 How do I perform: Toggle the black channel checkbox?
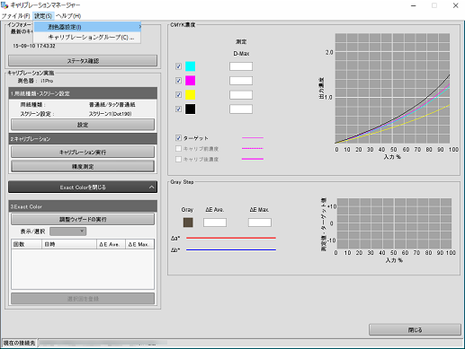[178, 109]
